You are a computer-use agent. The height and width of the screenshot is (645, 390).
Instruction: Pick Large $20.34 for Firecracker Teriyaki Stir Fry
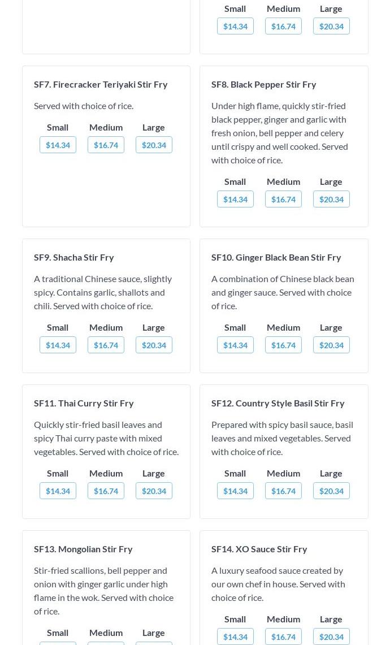point(154,145)
